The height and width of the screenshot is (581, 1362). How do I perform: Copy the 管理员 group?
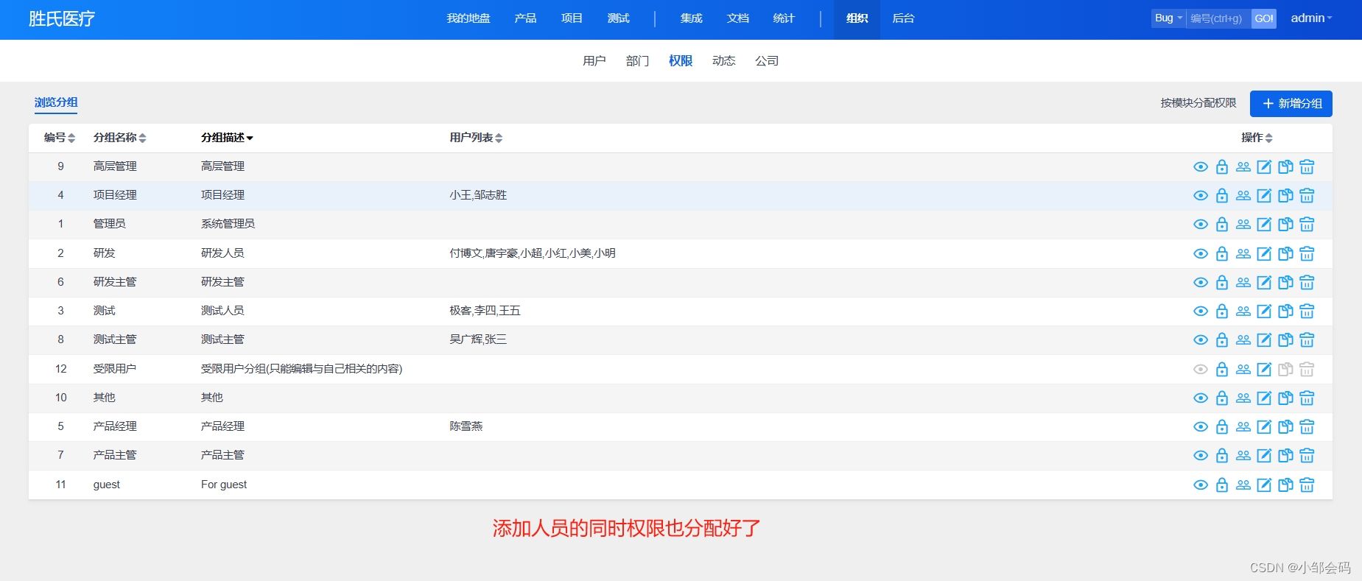point(1285,225)
